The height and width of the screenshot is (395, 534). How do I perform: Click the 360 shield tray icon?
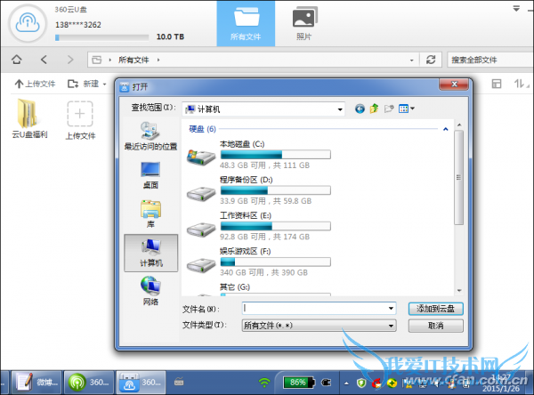[361, 383]
